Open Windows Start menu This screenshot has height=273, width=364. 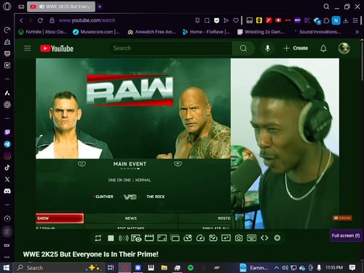(x=7, y=268)
